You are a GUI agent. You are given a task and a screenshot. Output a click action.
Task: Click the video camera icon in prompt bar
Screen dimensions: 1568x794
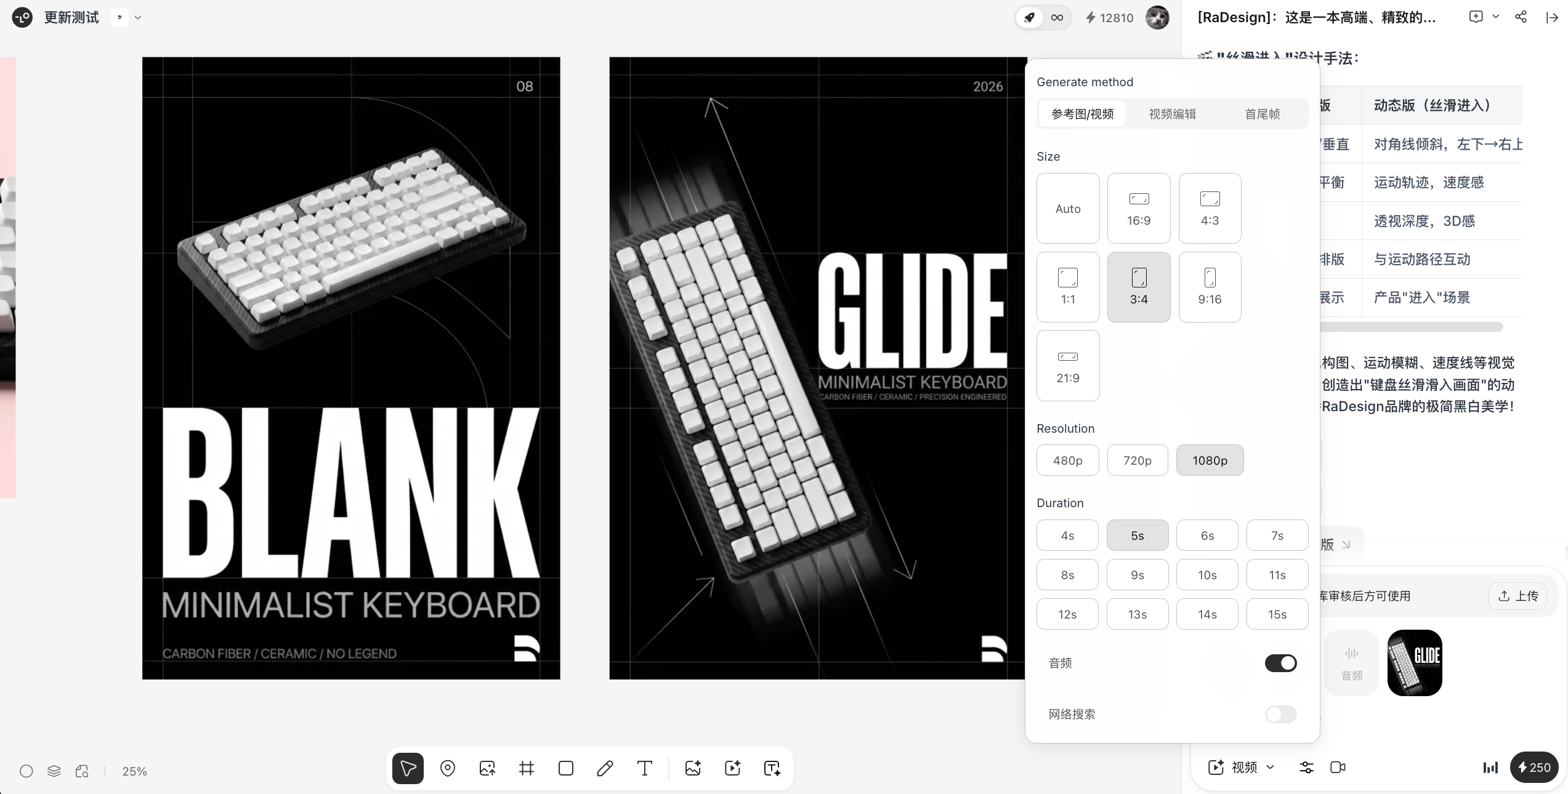(1338, 768)
